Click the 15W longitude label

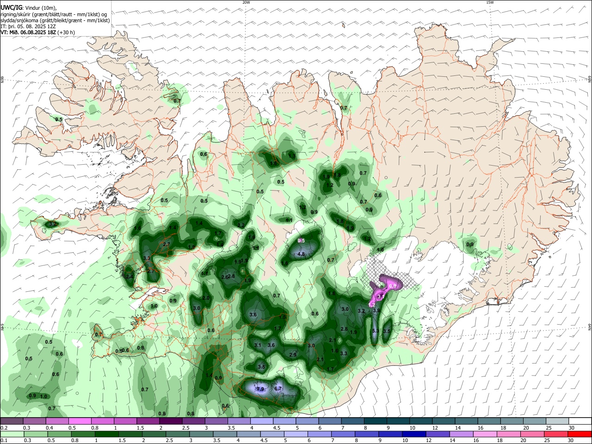pyautogui.click(x=490, y=2)
